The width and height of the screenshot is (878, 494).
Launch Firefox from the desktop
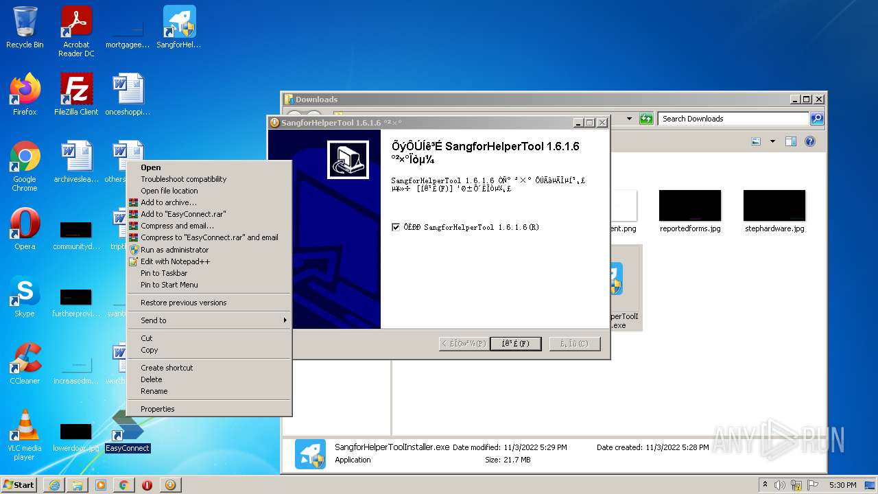[x=25, y=94]
